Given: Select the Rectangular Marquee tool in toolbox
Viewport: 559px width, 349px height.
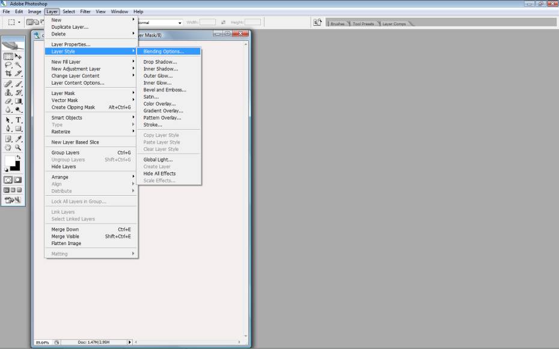Looking at the screenshot, I should point(8,56).
